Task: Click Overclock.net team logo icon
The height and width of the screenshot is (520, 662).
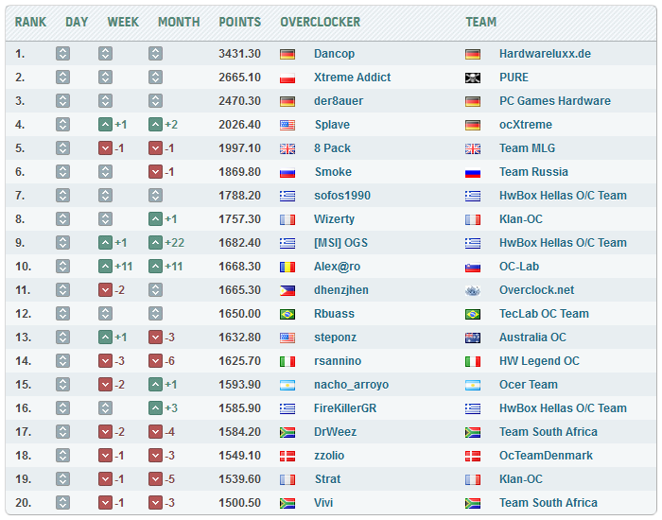Action: pyautogui.click(x=473, y=290)
